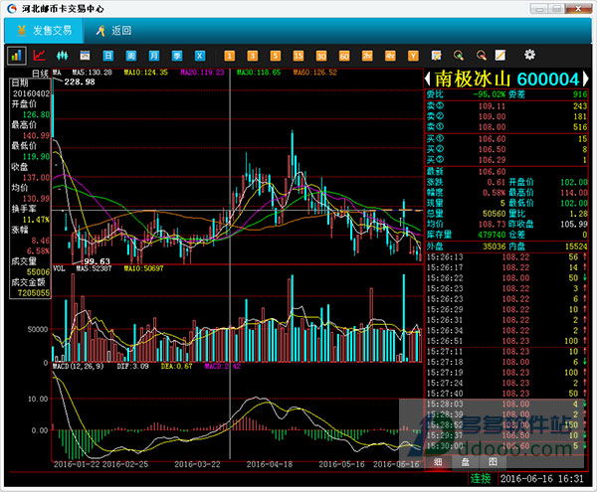Click the 连接 connection status
Screen dimensions: 597x492
(481, 479)
